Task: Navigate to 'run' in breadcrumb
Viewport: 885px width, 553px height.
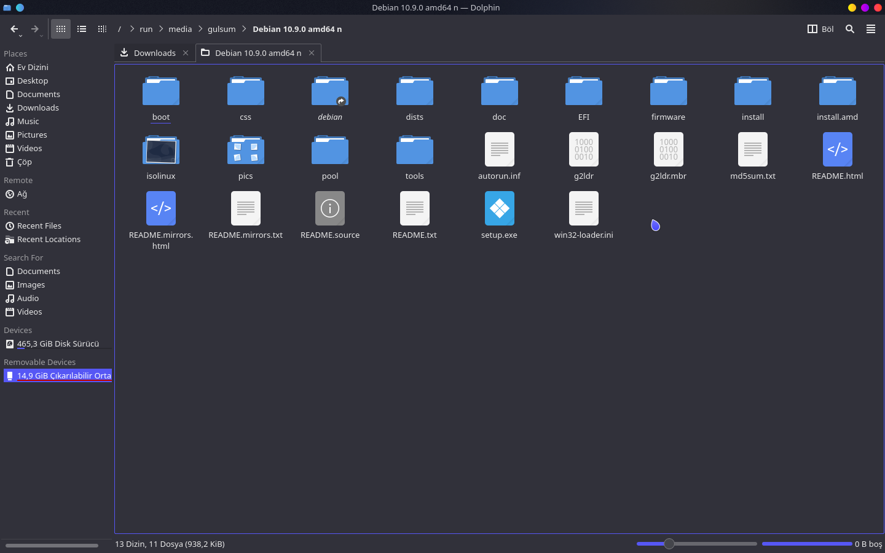Action: pyautogui.click(x=146, y=29)
